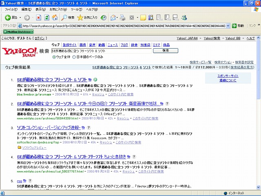Viewport: 261px width, 196px height.
Task: Click the blog.livedoor.jp/arumage URL text
Action: 34,94
